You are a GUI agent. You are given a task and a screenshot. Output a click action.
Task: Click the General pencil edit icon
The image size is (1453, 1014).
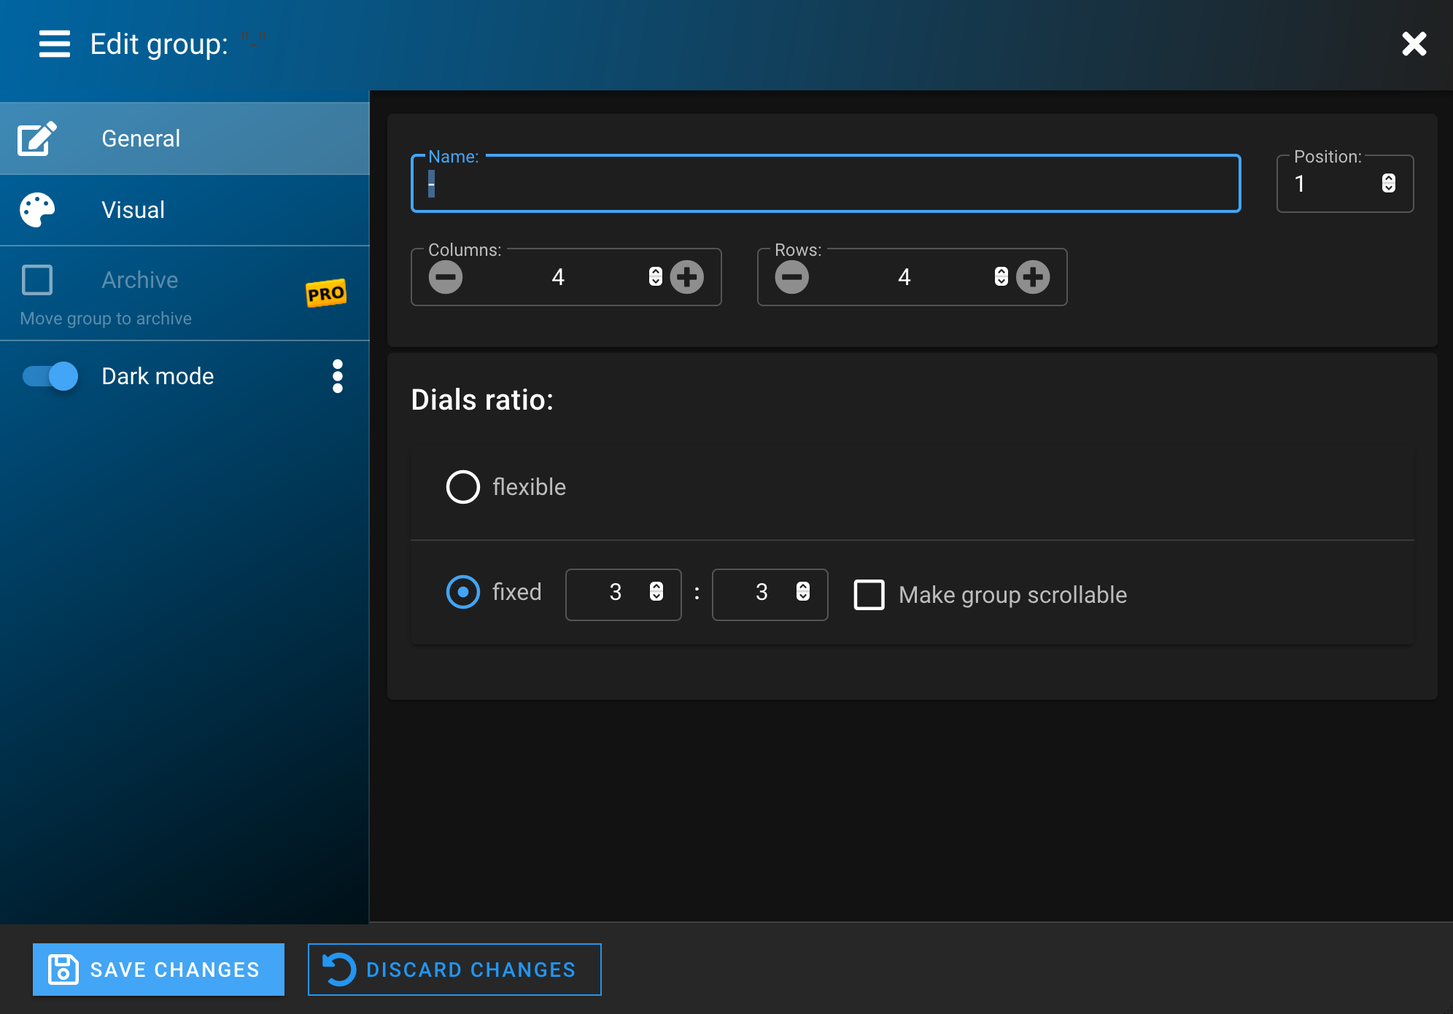[x=37, y=139]
